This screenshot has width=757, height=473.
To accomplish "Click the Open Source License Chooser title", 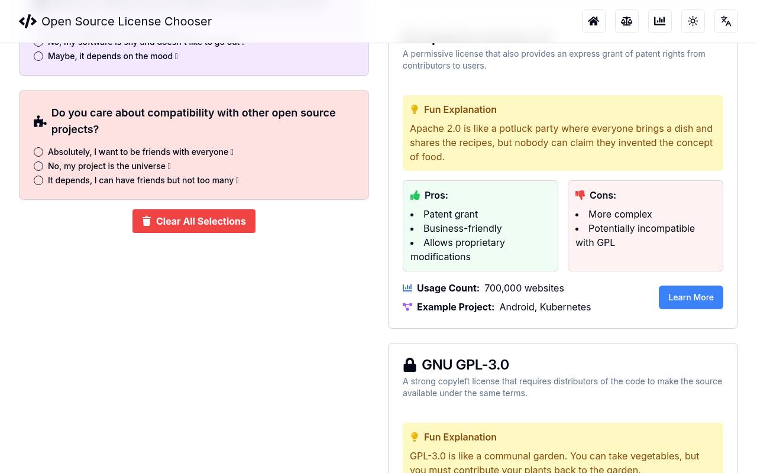I will tap(127, 21).
